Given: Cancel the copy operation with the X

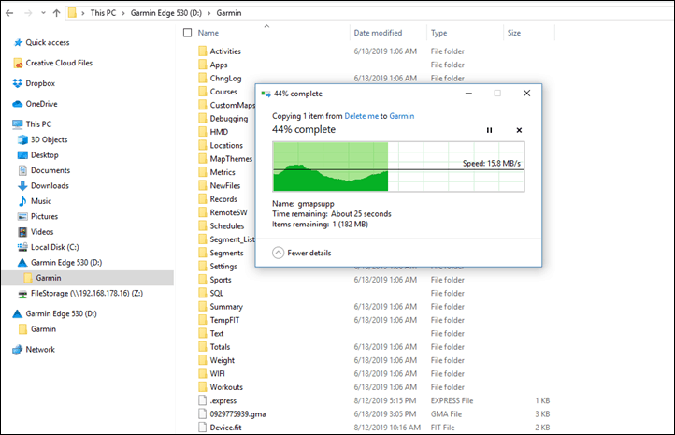Looking at the screenshot, I should (519, 130).
